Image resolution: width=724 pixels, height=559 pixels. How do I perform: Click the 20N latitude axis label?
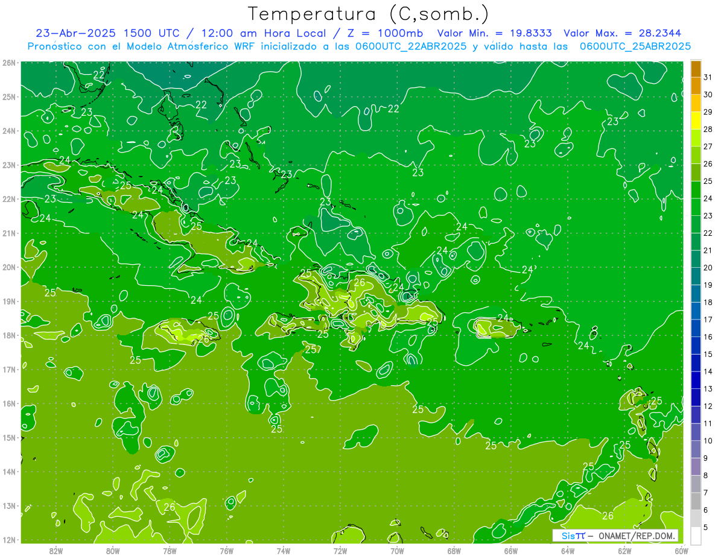click(x=9, y=267)
